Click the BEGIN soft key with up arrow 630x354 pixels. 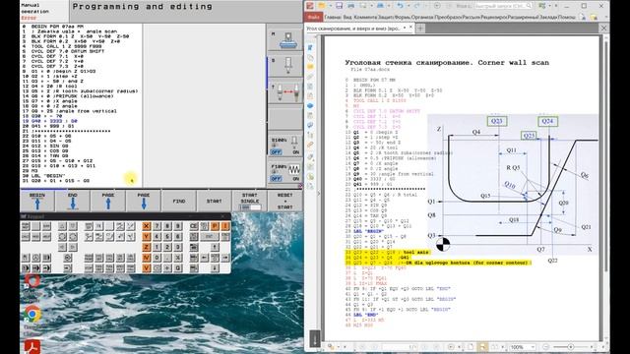pos(37,201)
